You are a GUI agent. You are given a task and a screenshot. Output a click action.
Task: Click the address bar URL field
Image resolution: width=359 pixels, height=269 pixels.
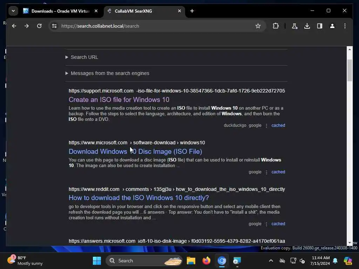(157, 26)
